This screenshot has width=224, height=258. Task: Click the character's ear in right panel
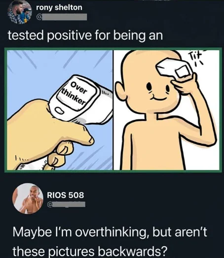click(120, 91)
